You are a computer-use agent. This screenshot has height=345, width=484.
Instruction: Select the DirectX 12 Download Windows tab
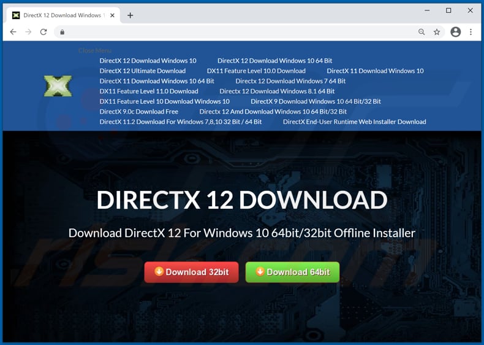tap(63, 15)
